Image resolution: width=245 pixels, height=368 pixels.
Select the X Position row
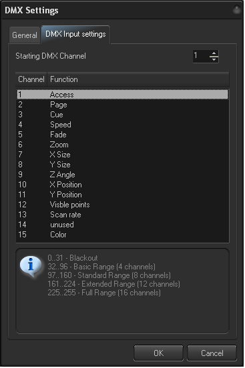click(x=122, y=185)
